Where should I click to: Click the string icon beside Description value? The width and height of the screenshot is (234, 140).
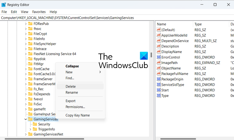pyautogui.click(x=159, y=46)
